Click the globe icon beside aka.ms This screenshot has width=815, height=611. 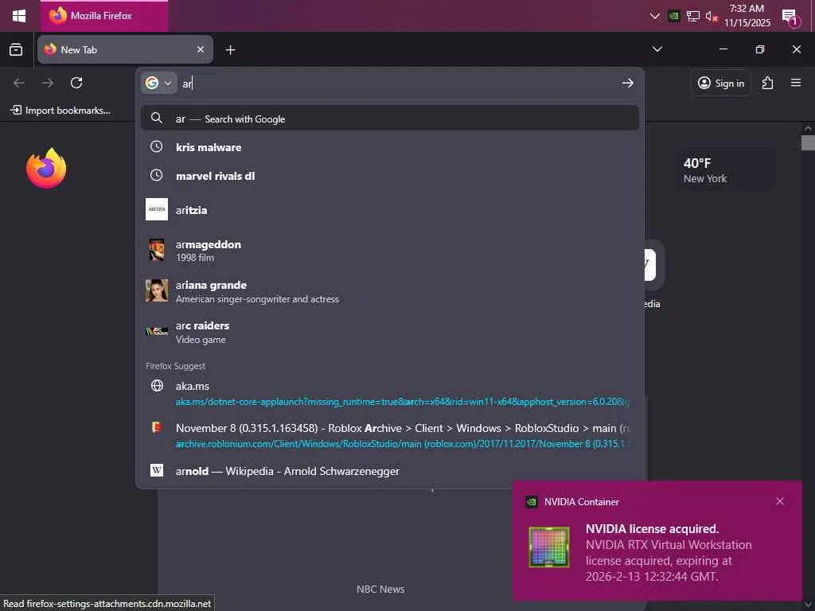coord(157,386)
